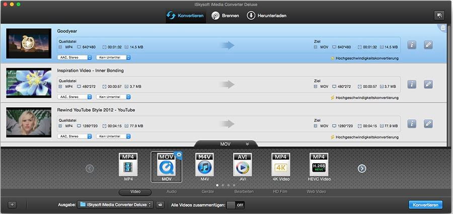Show info for the Goodyear video
The width and height of the screenshot is (453, 214).
pos(412,45)
